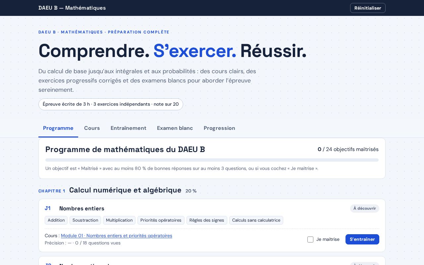Switch to the Cours tab
424x265 pixels.
point(92,128)
